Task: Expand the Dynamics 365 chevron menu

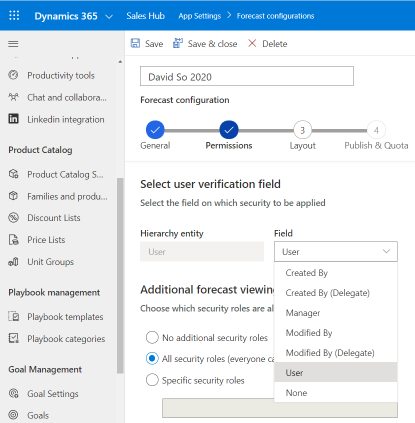Action: tap(109, 16)
